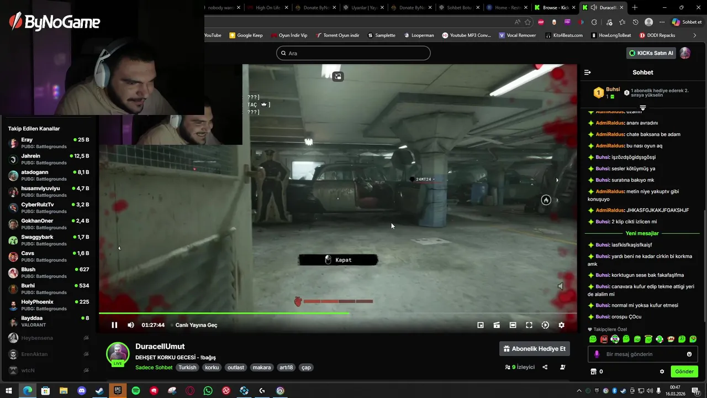Open Discord from taskbar
The image size is (707, 398).
pyautogui.click(x=82, y=391)
